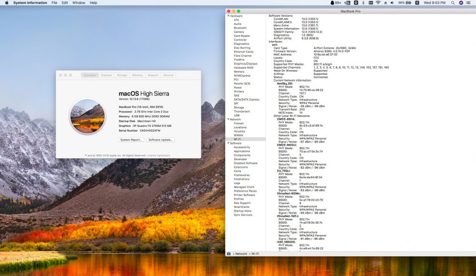Screen dimensions: 476x276
Task: Click the computer icon in the path bar
Action: click(229, 254)
